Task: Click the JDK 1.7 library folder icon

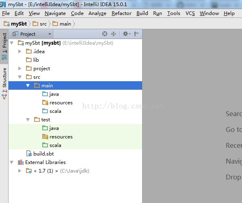Action: click(x=29, y=171)
